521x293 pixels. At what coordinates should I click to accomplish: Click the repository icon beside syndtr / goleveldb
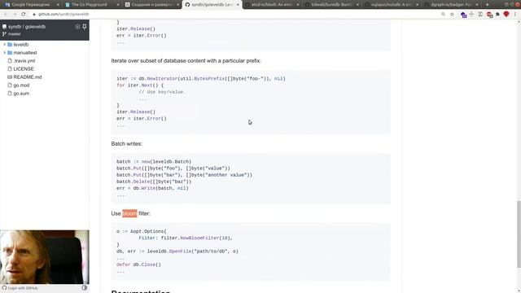[4, 27]
